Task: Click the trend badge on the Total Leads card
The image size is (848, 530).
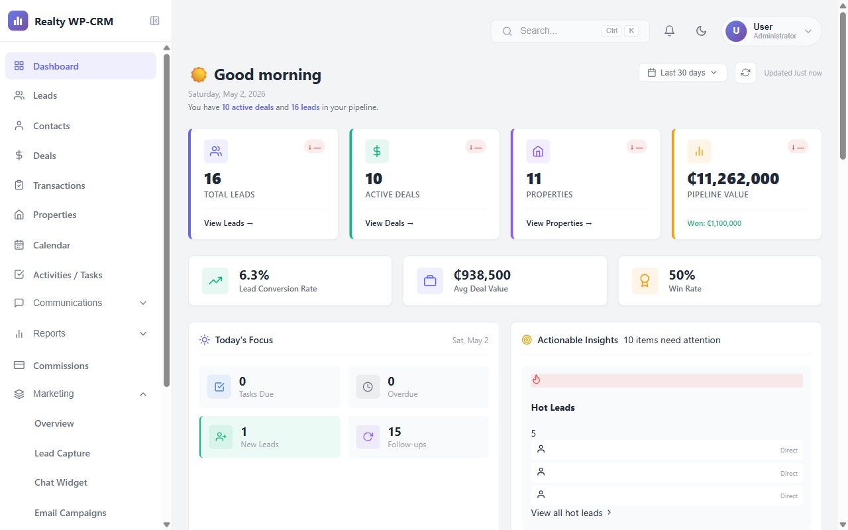Action: click(315, 147)
